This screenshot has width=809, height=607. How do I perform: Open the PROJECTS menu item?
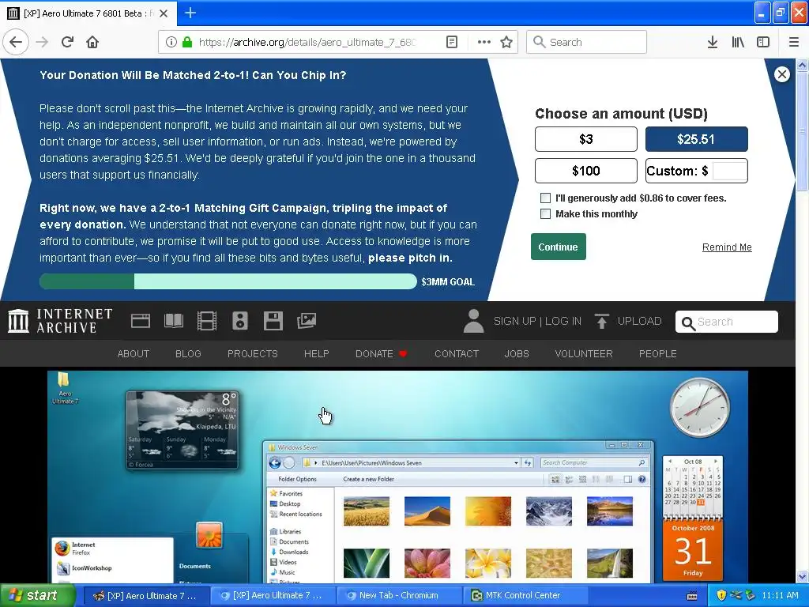(x=252, y=353)
